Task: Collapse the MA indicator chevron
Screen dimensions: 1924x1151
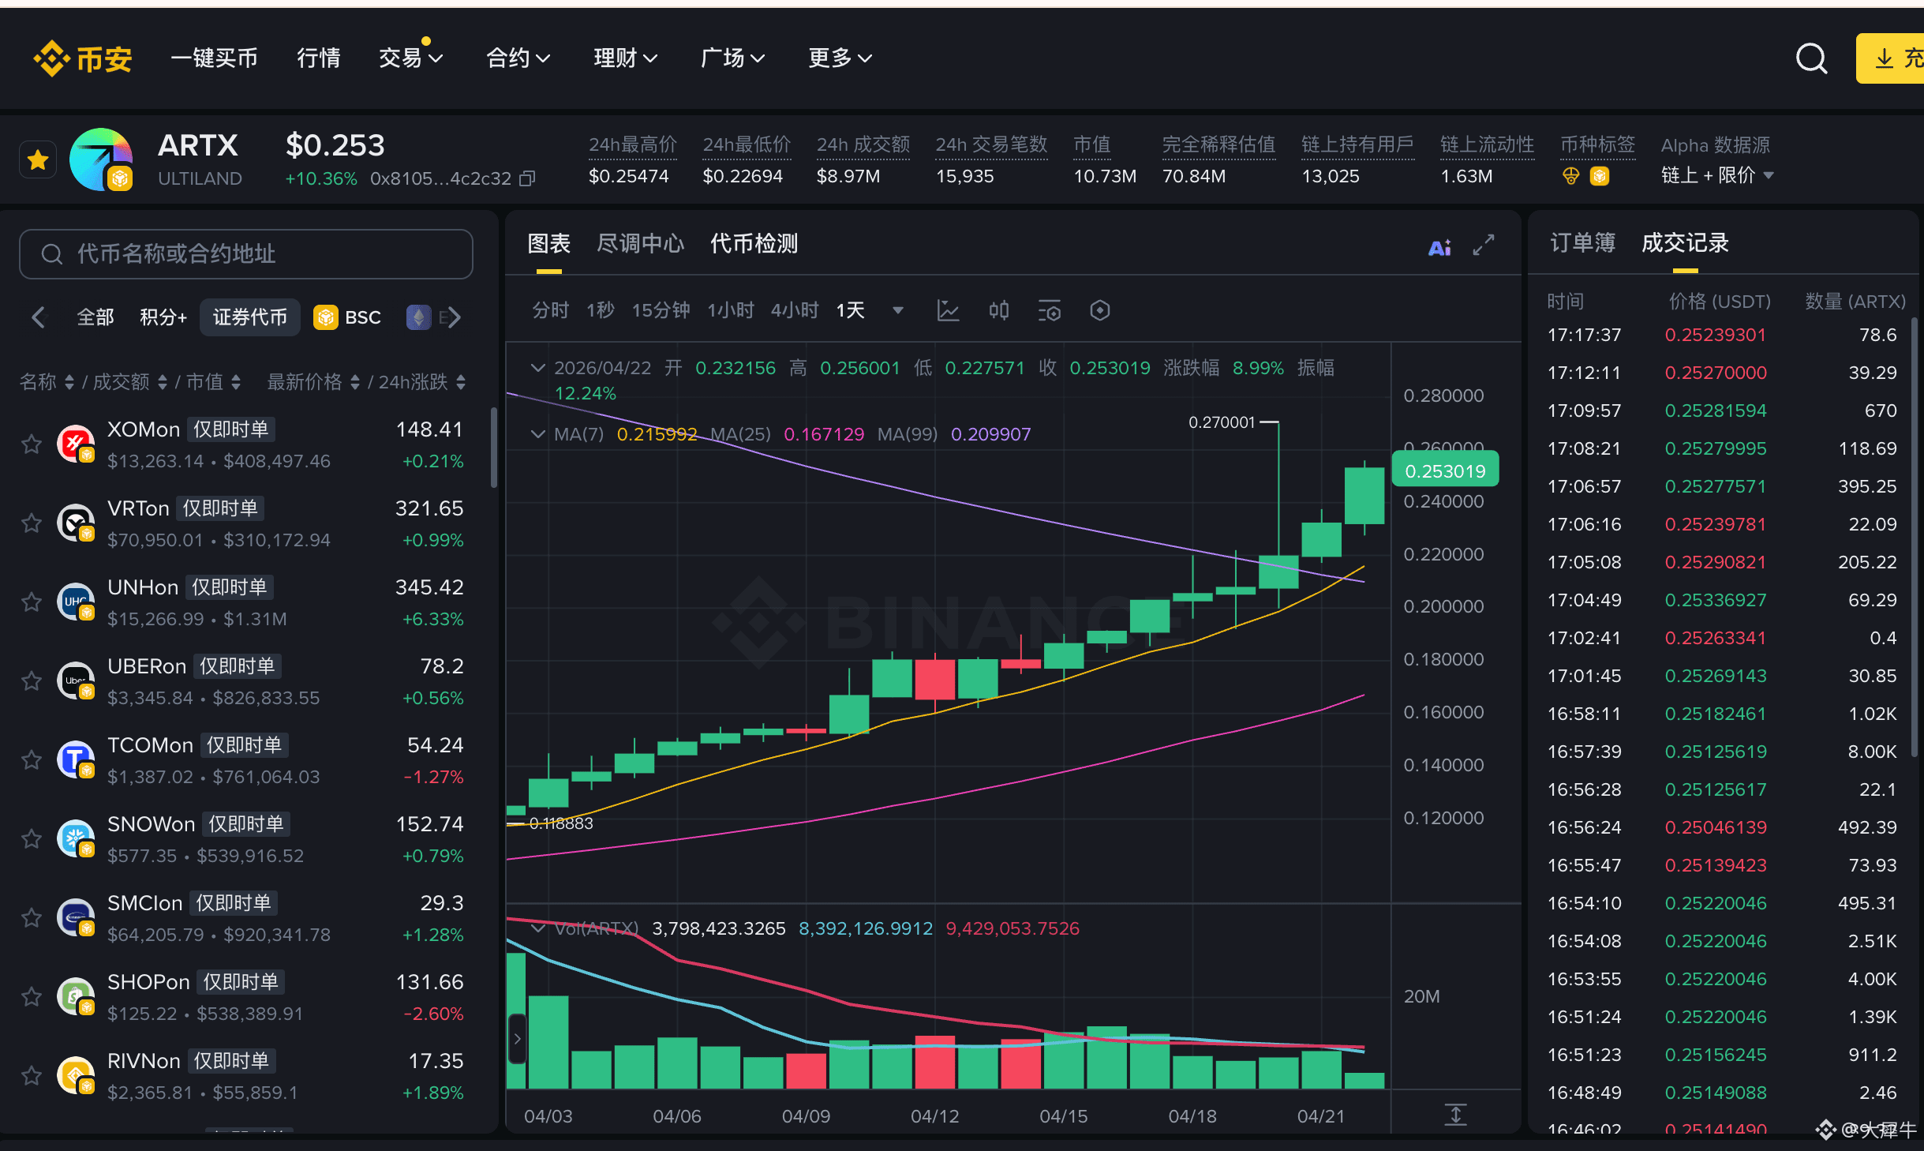Action: tap(538, 434)
